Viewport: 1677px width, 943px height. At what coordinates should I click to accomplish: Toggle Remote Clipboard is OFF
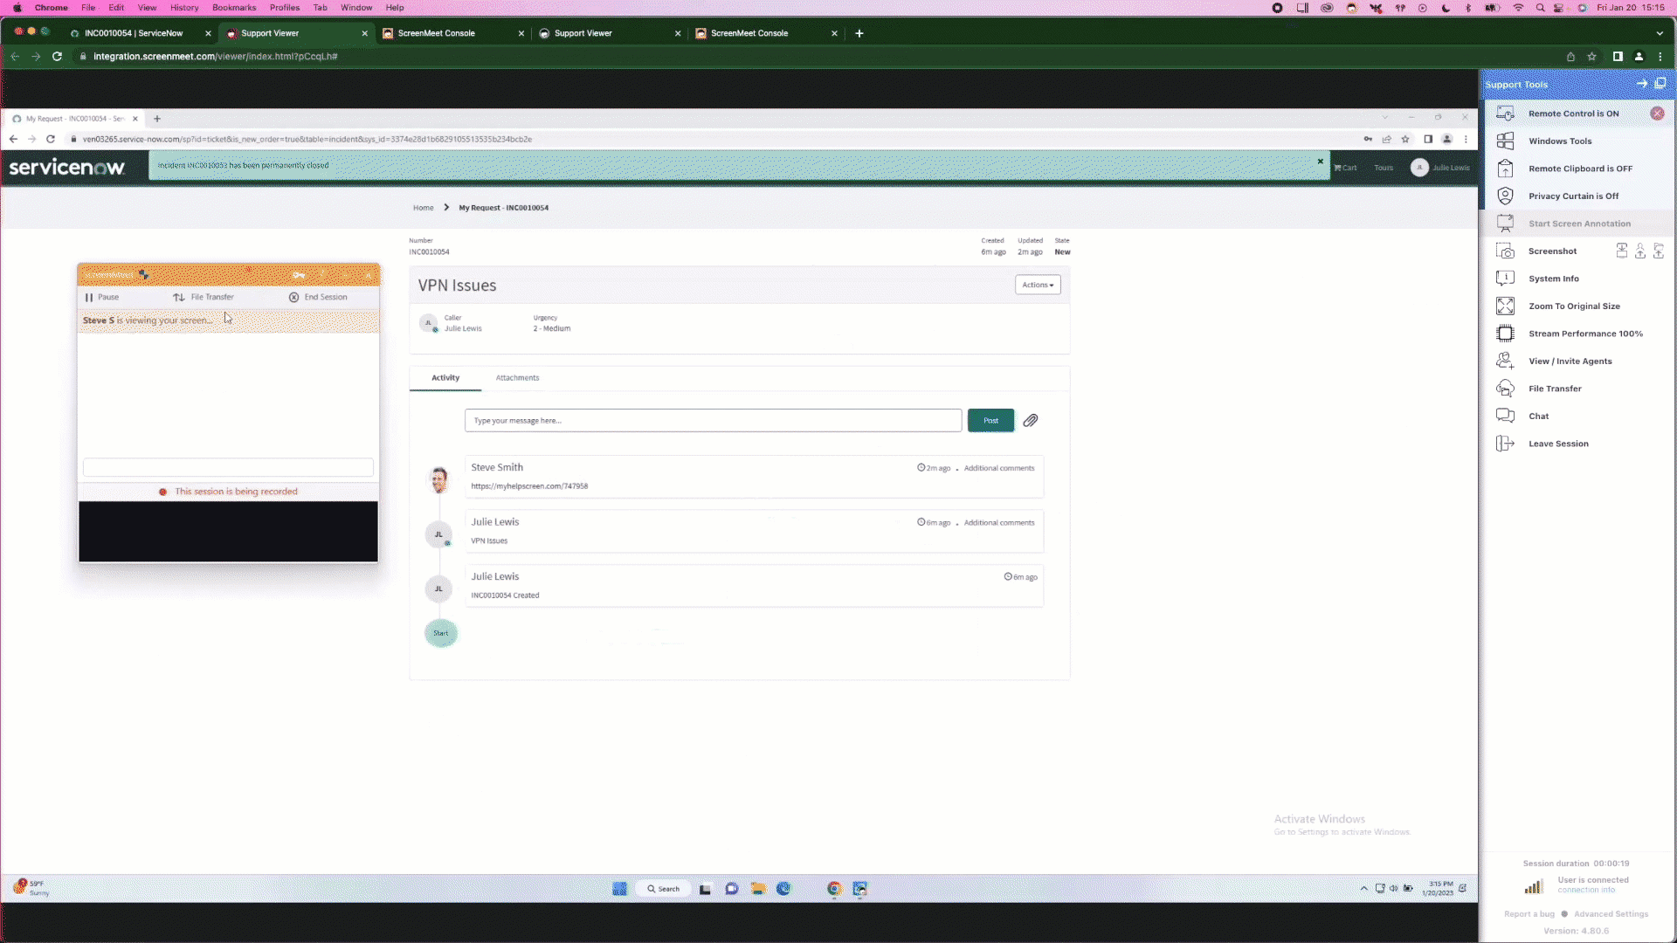tap(1578, 169)
